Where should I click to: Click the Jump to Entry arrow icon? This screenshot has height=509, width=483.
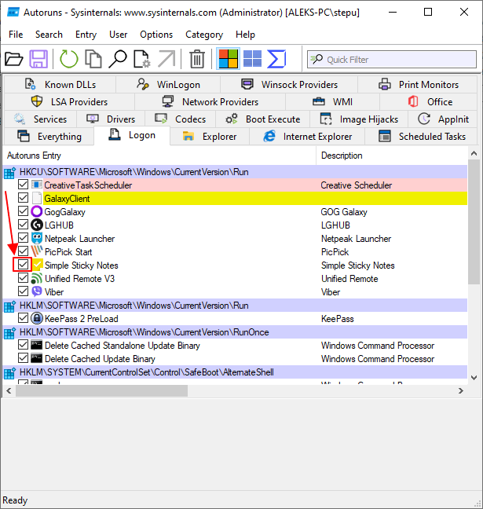coord(166,59)
